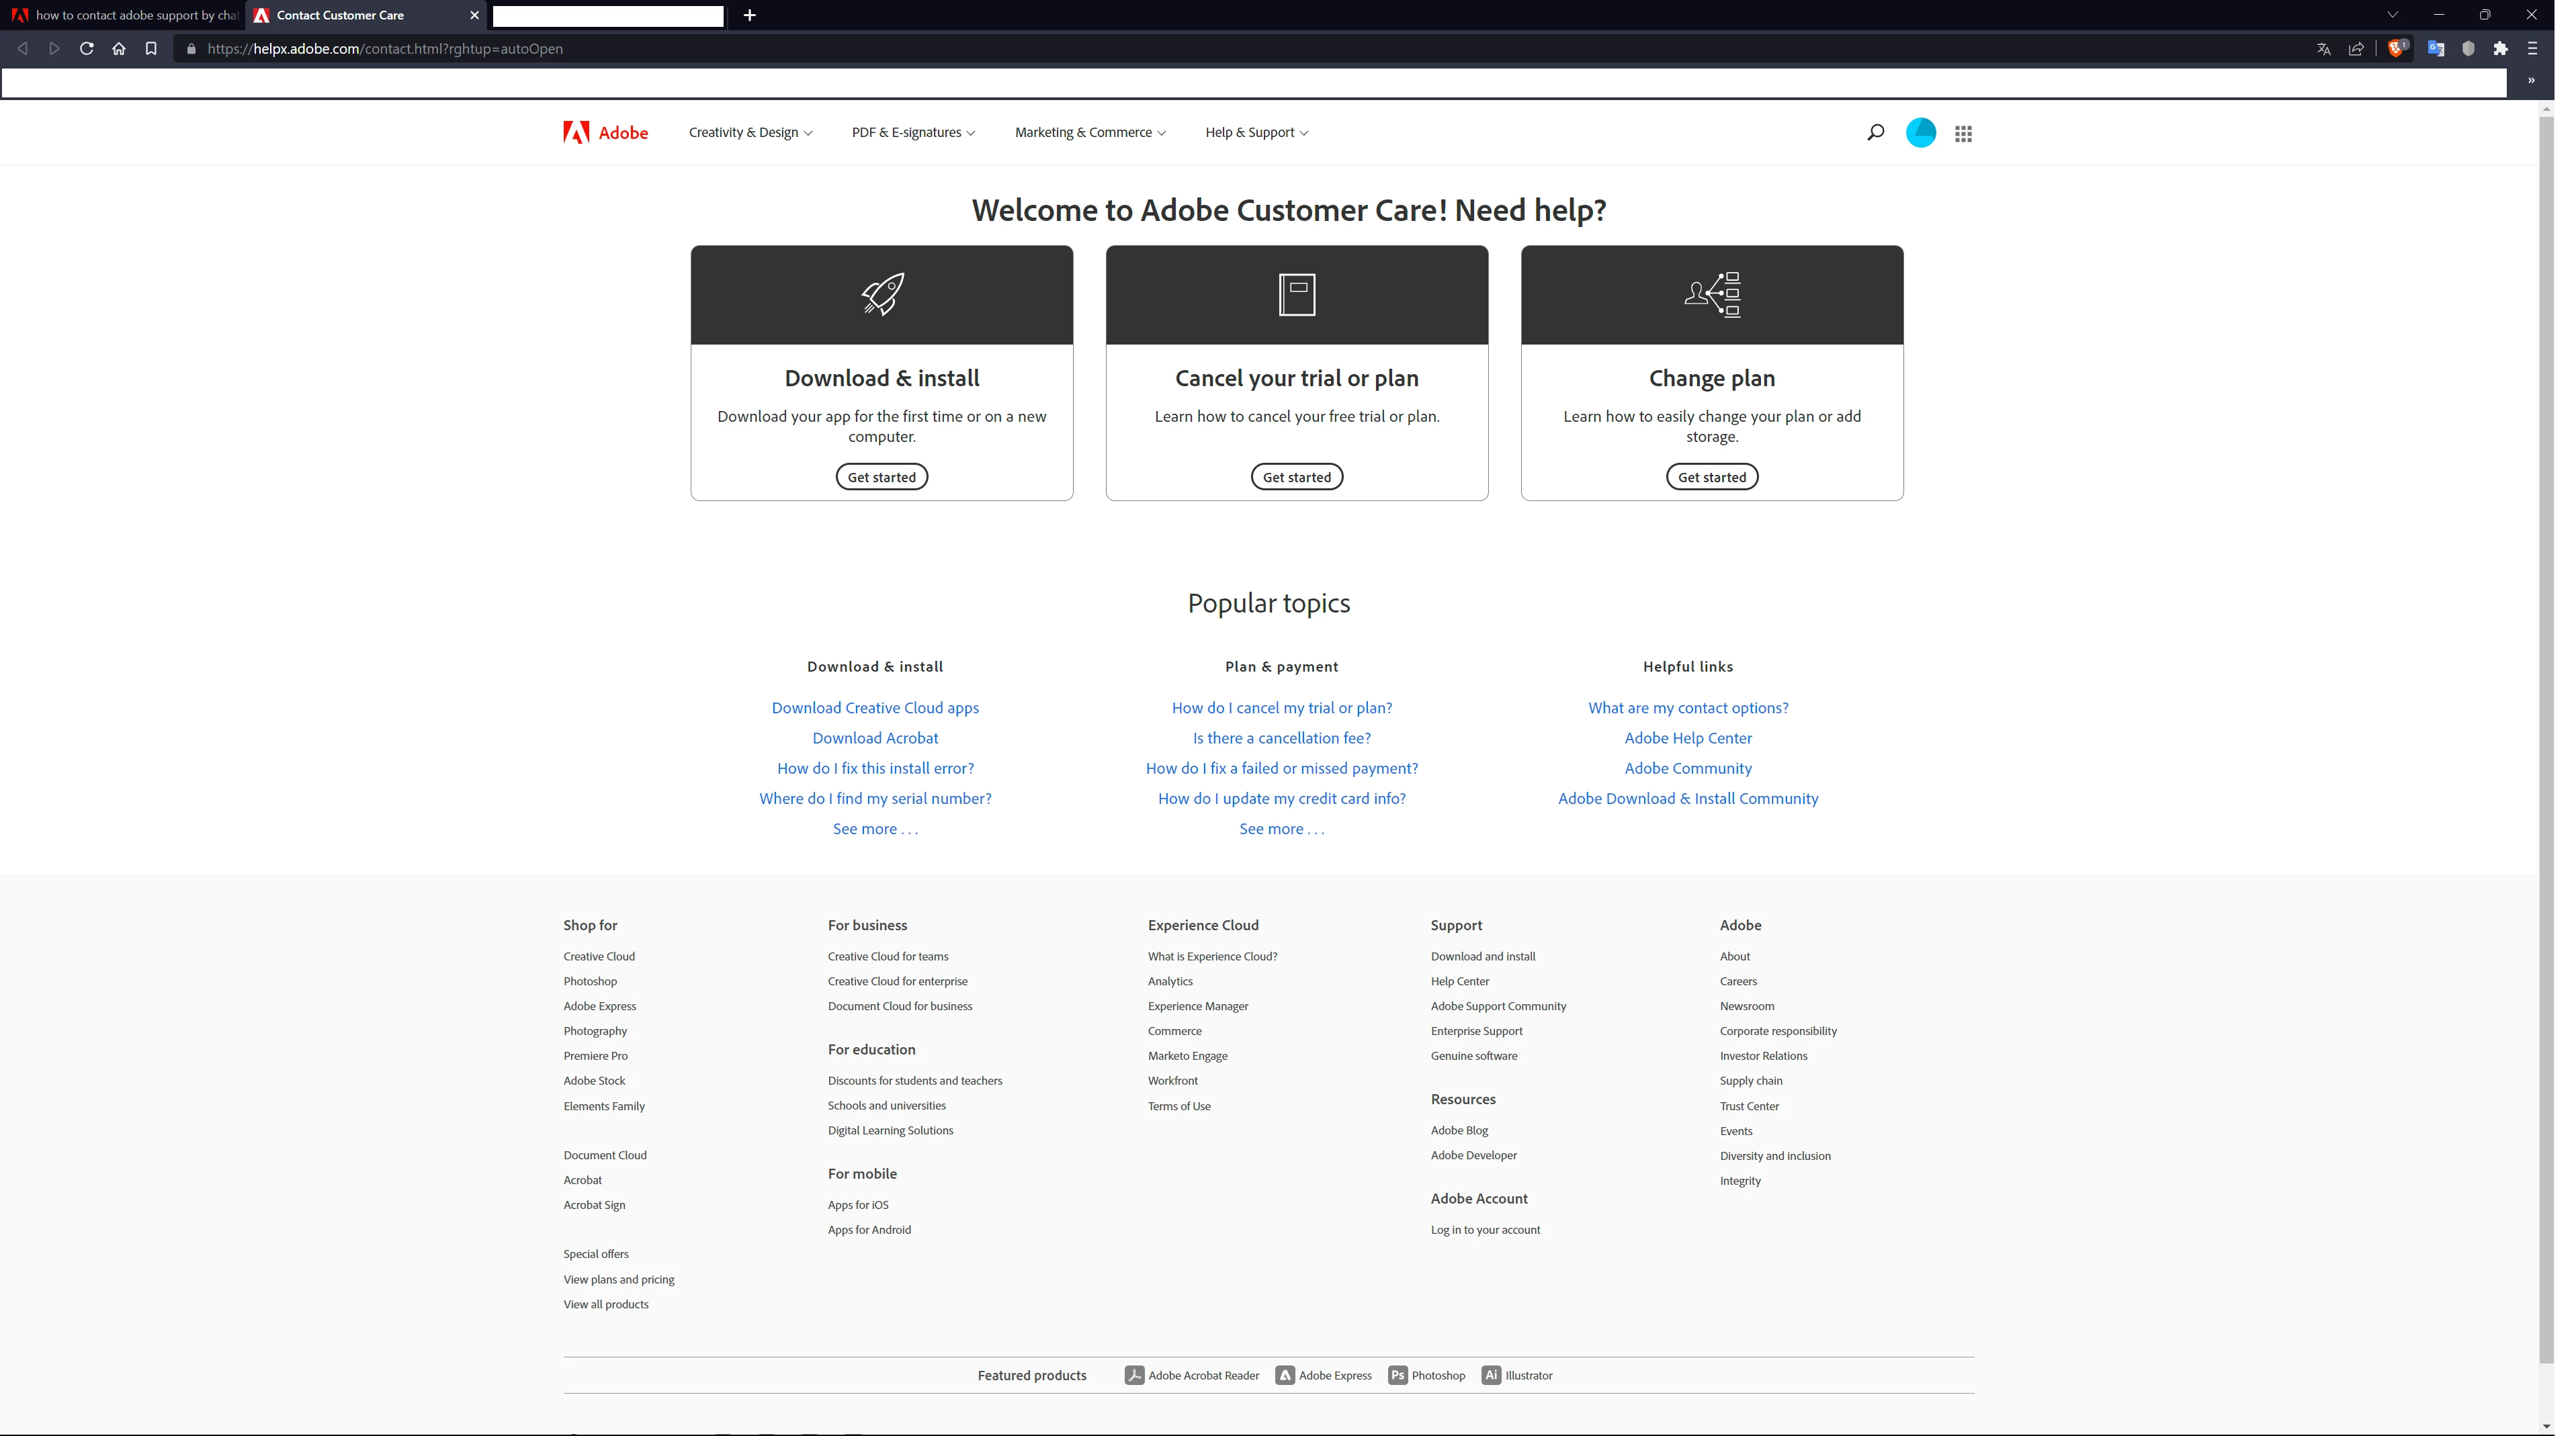Image resolution: width=2576 pixels, height=1436 pixels.
Task: Click the browser reload icon
Action: point(87,48)
